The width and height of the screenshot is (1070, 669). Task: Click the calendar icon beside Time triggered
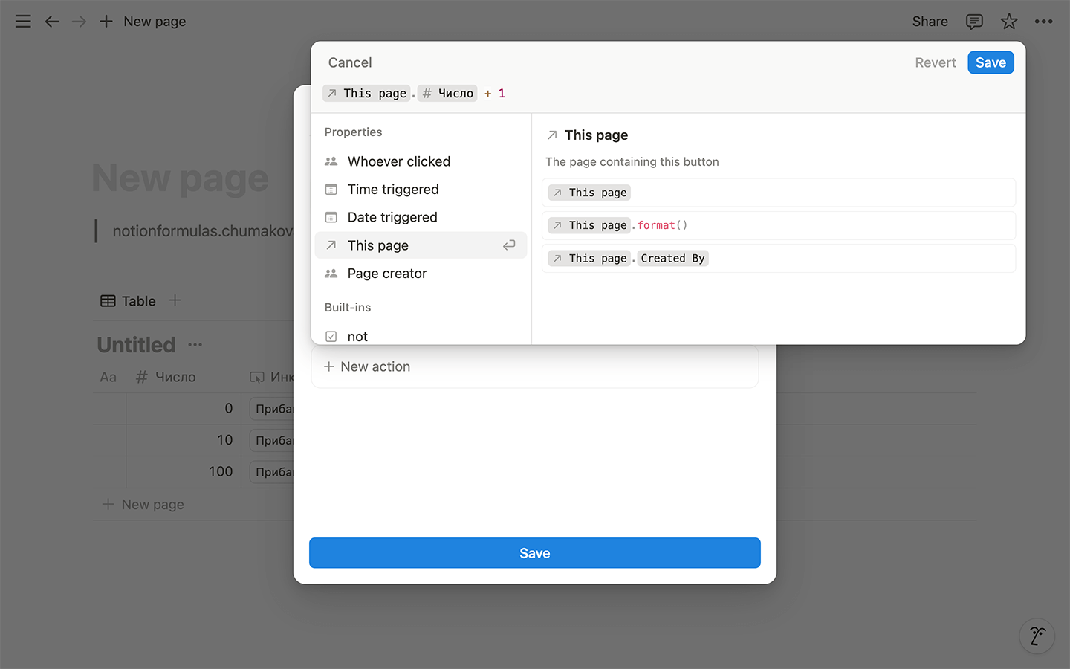tap(331, 190)
